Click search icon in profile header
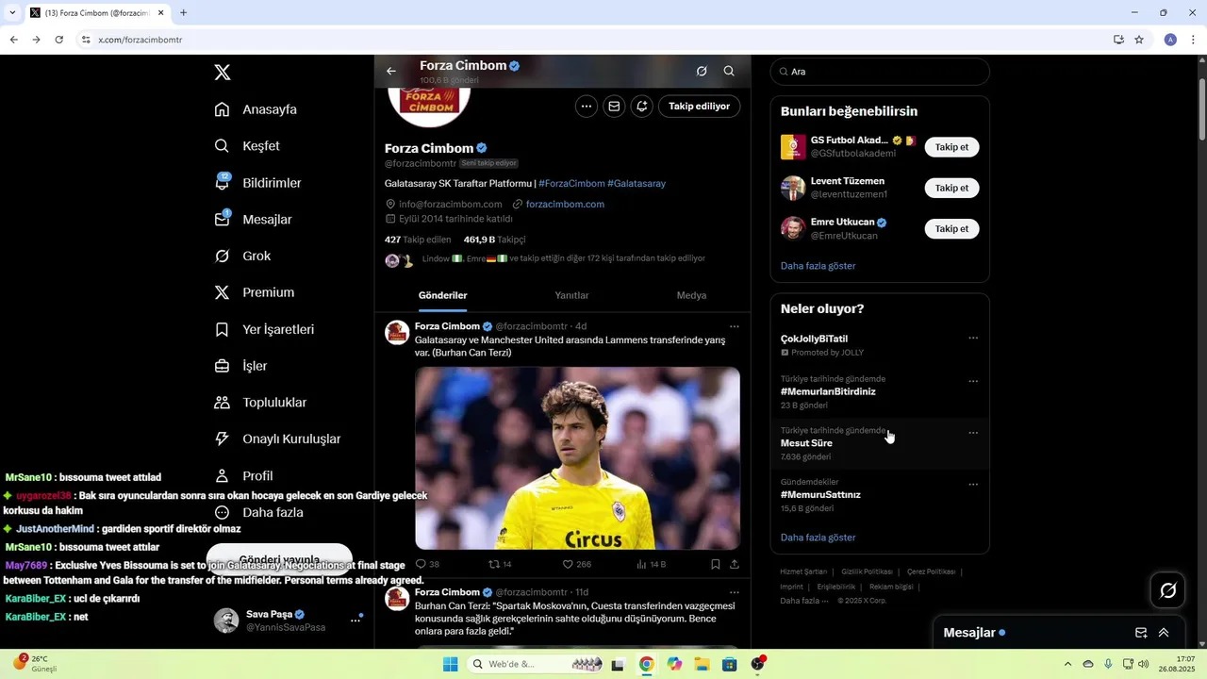Image resolution: width=1207 pixels, height=679 pixels. click(729, 71)
